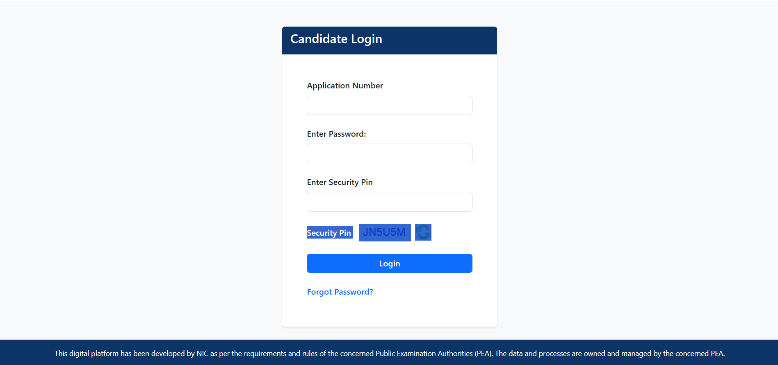778x365 pixels.
Task: Click the highlighted "Security Pin" caption
Action: click(x=329, y=233)
